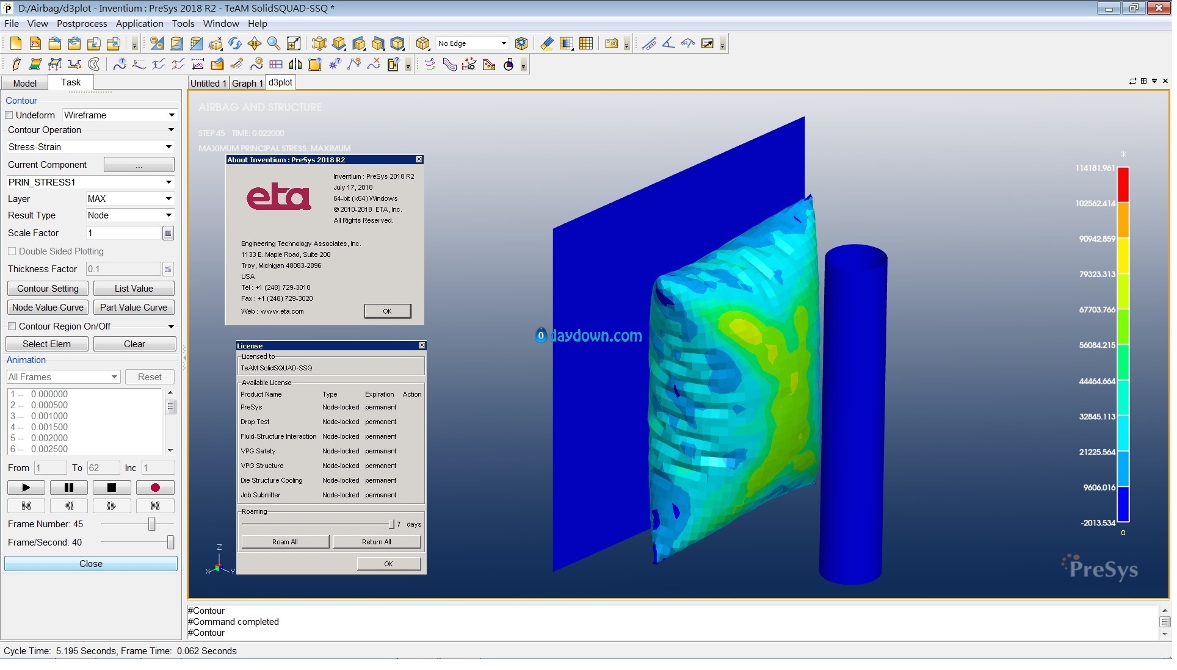Click the deformation icon in postprocess toolbar
This screenshot has width=1177, height=670.
[x=16, y=64]
